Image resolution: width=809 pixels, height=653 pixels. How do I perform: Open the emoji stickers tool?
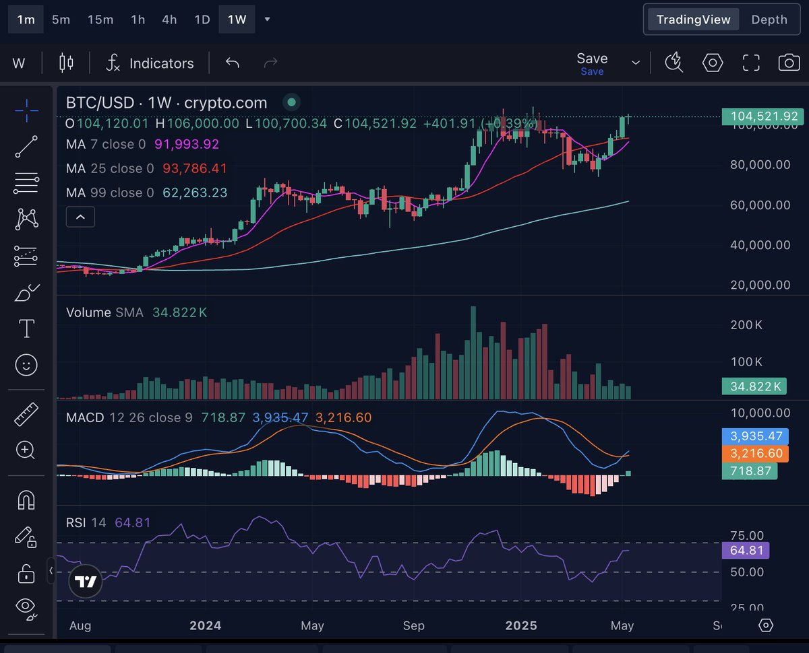point(26,366)
